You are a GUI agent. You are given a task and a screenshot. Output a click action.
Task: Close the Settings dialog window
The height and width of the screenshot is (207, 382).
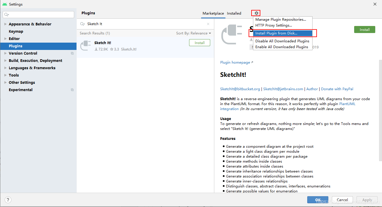375,4
